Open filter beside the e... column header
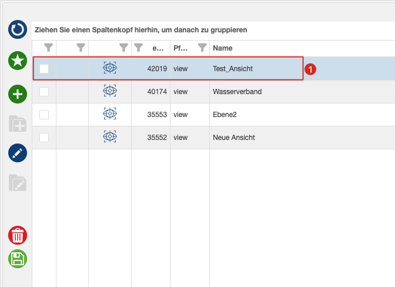 (x=138, y=48)
